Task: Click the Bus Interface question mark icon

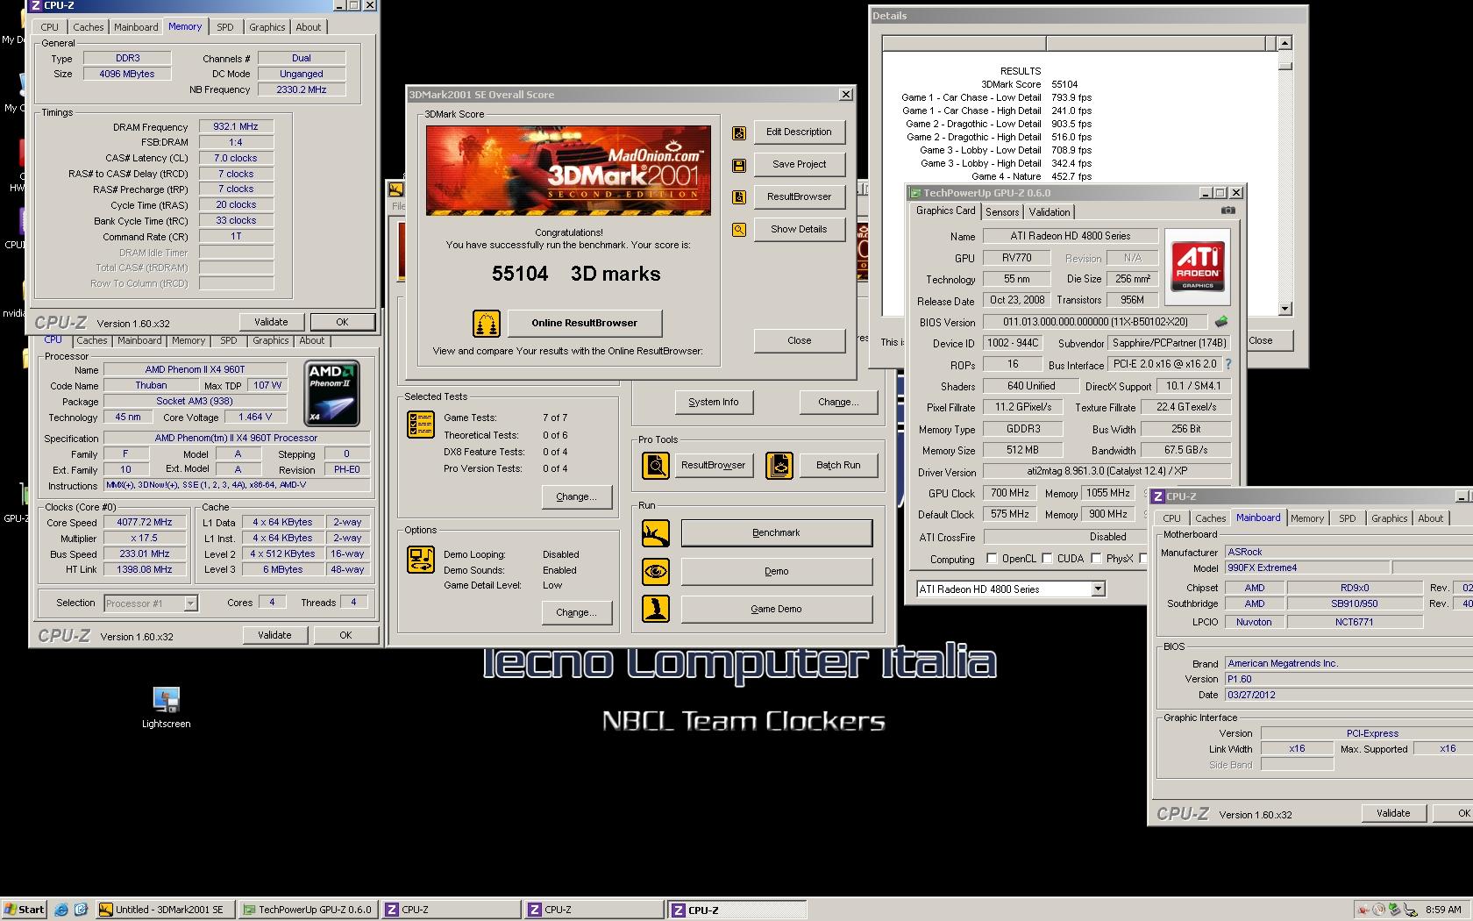Action: (x=1227, y=364)
